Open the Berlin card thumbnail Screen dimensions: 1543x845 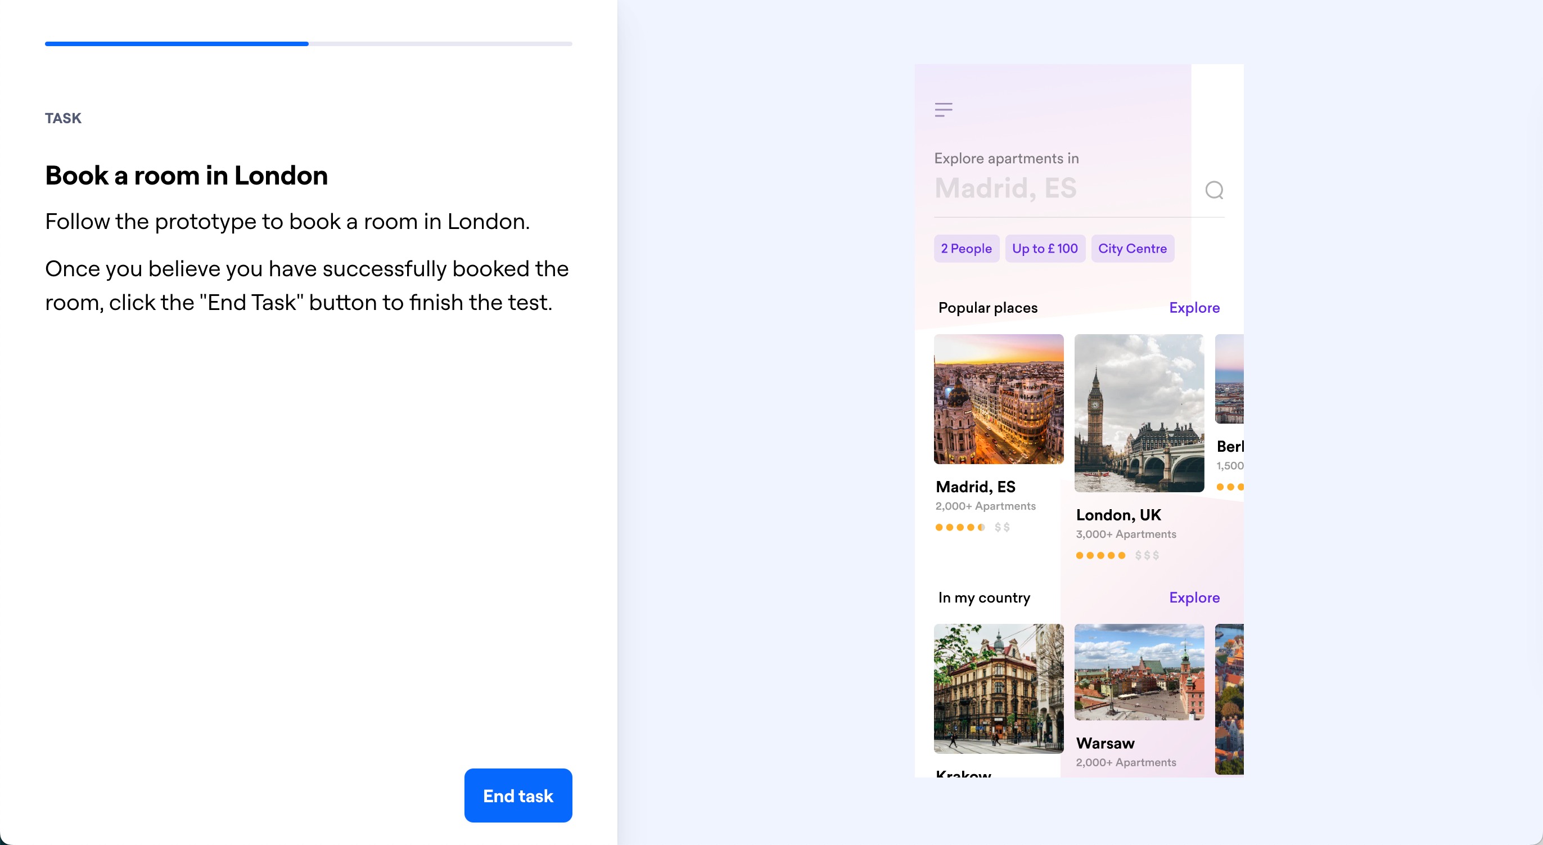click(x=1229, y=379)
